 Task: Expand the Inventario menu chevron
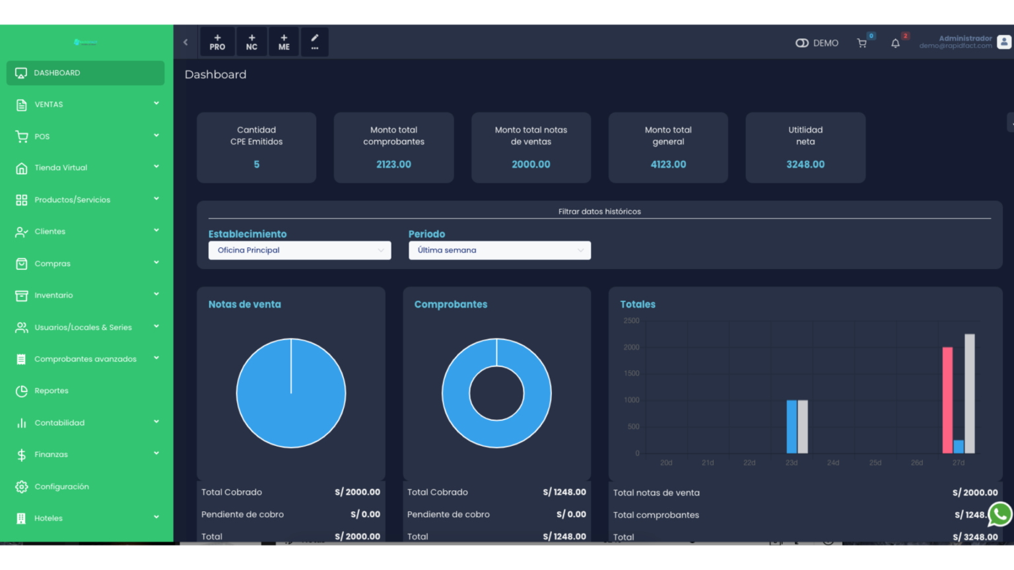click(156, 294)
